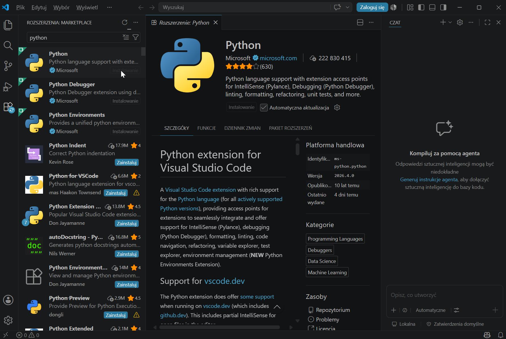The height and width of the screenshot is (339, 506).
Task: Toggle bottom panel visibility
Action: point(432,7)
